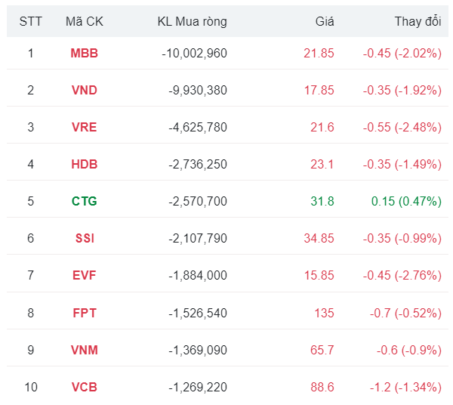Select net volume -1,526,540 for FPT
The height and width of the screenshot is (405, 453).
pos(198,314)
